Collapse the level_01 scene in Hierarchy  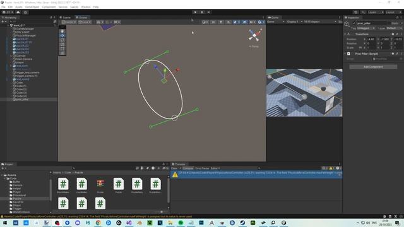click(8, 25)
